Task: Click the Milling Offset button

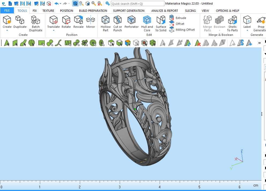Action: coord(185,30)
